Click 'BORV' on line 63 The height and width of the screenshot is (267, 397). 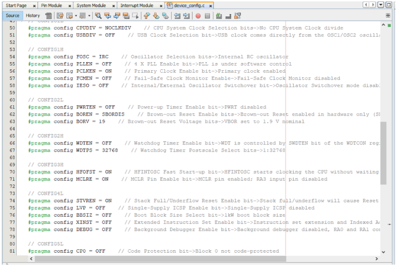[83, 122]
